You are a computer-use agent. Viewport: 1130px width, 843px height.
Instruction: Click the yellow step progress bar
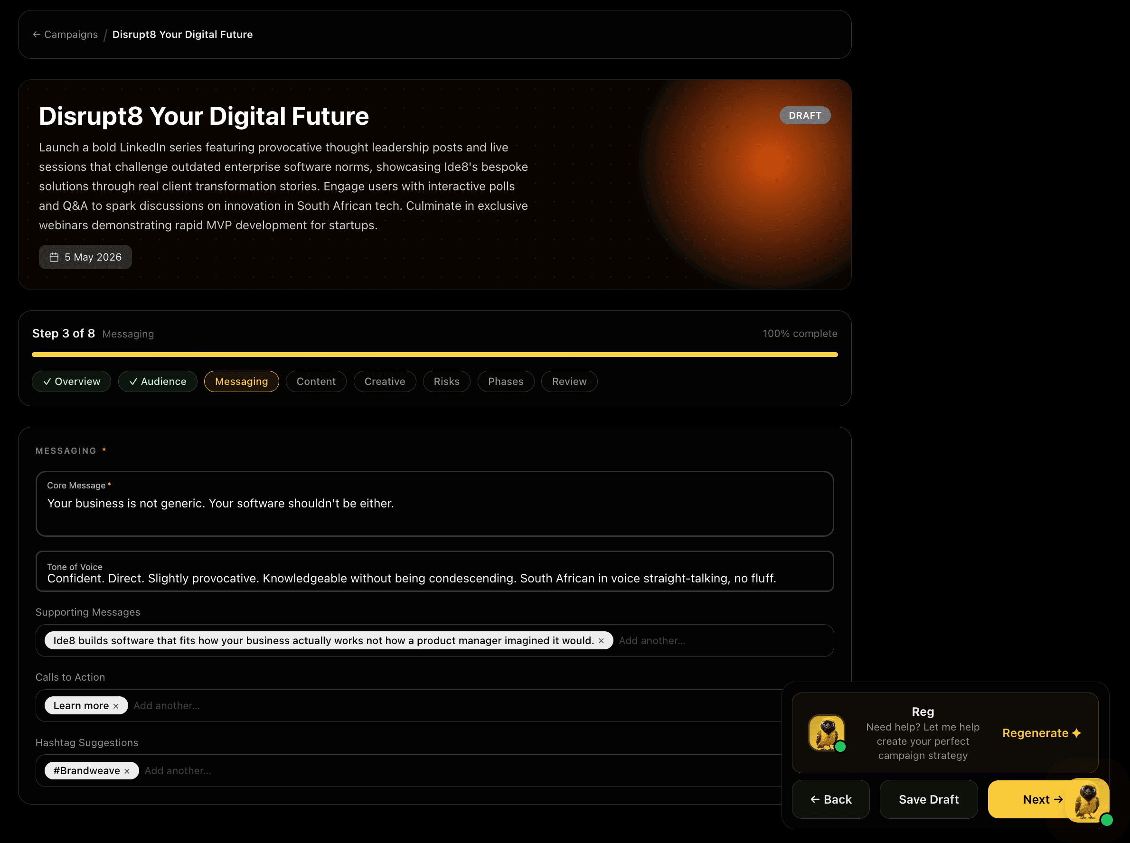(435, 355)
